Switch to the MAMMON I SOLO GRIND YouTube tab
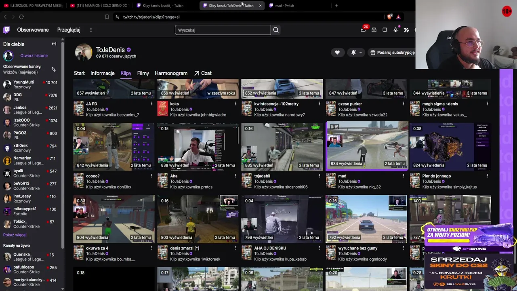Viewport: 517px width, 291px height. tap(99, 6)
